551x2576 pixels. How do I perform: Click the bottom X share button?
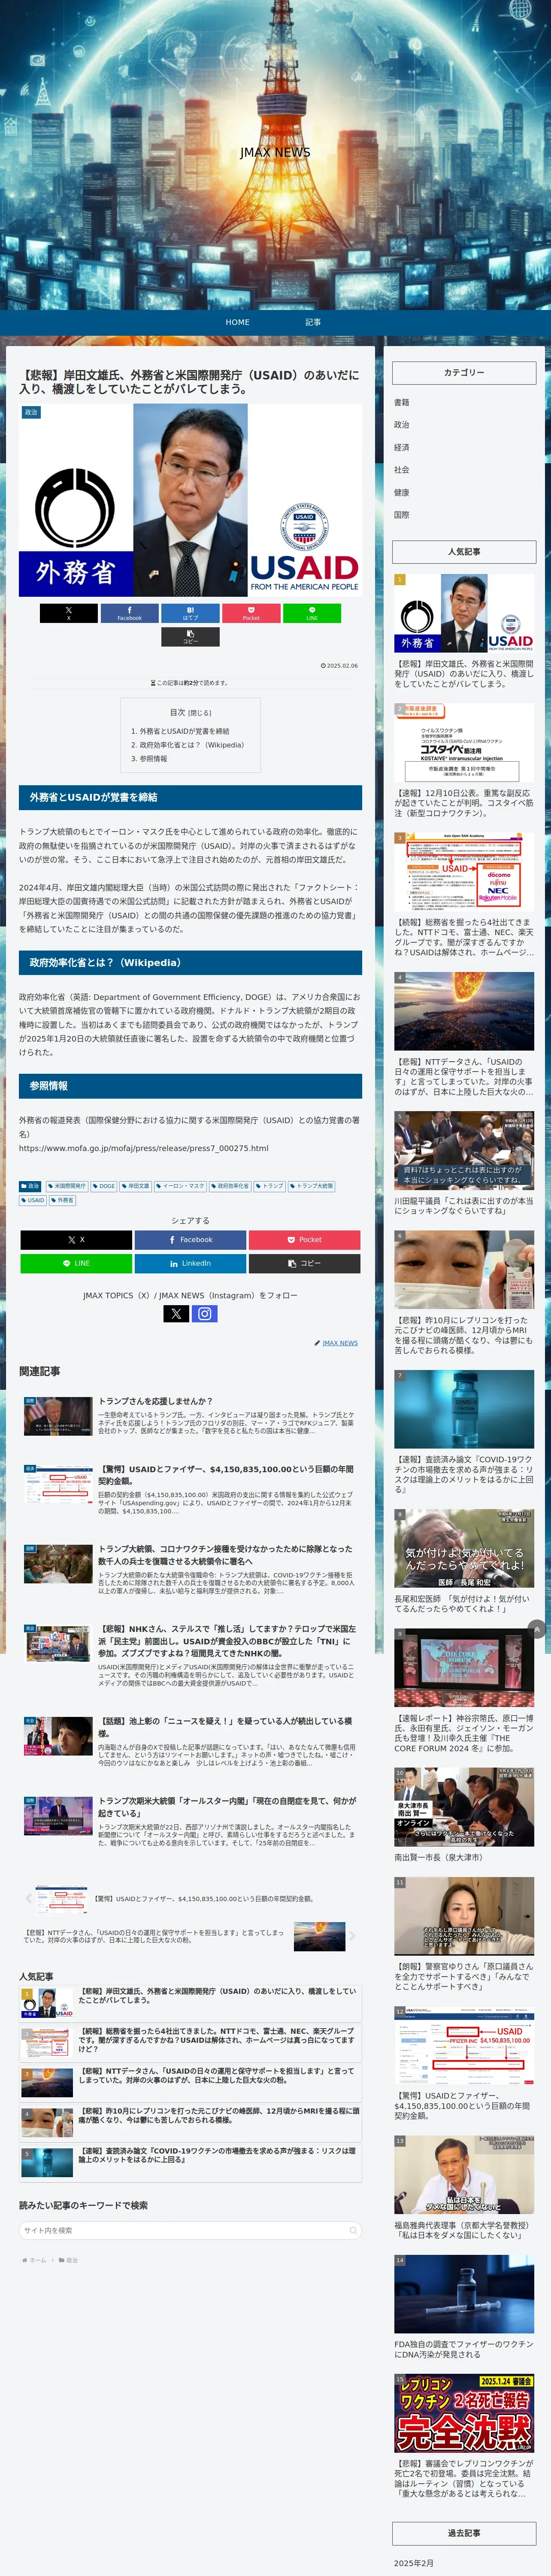click(76, 1239)
